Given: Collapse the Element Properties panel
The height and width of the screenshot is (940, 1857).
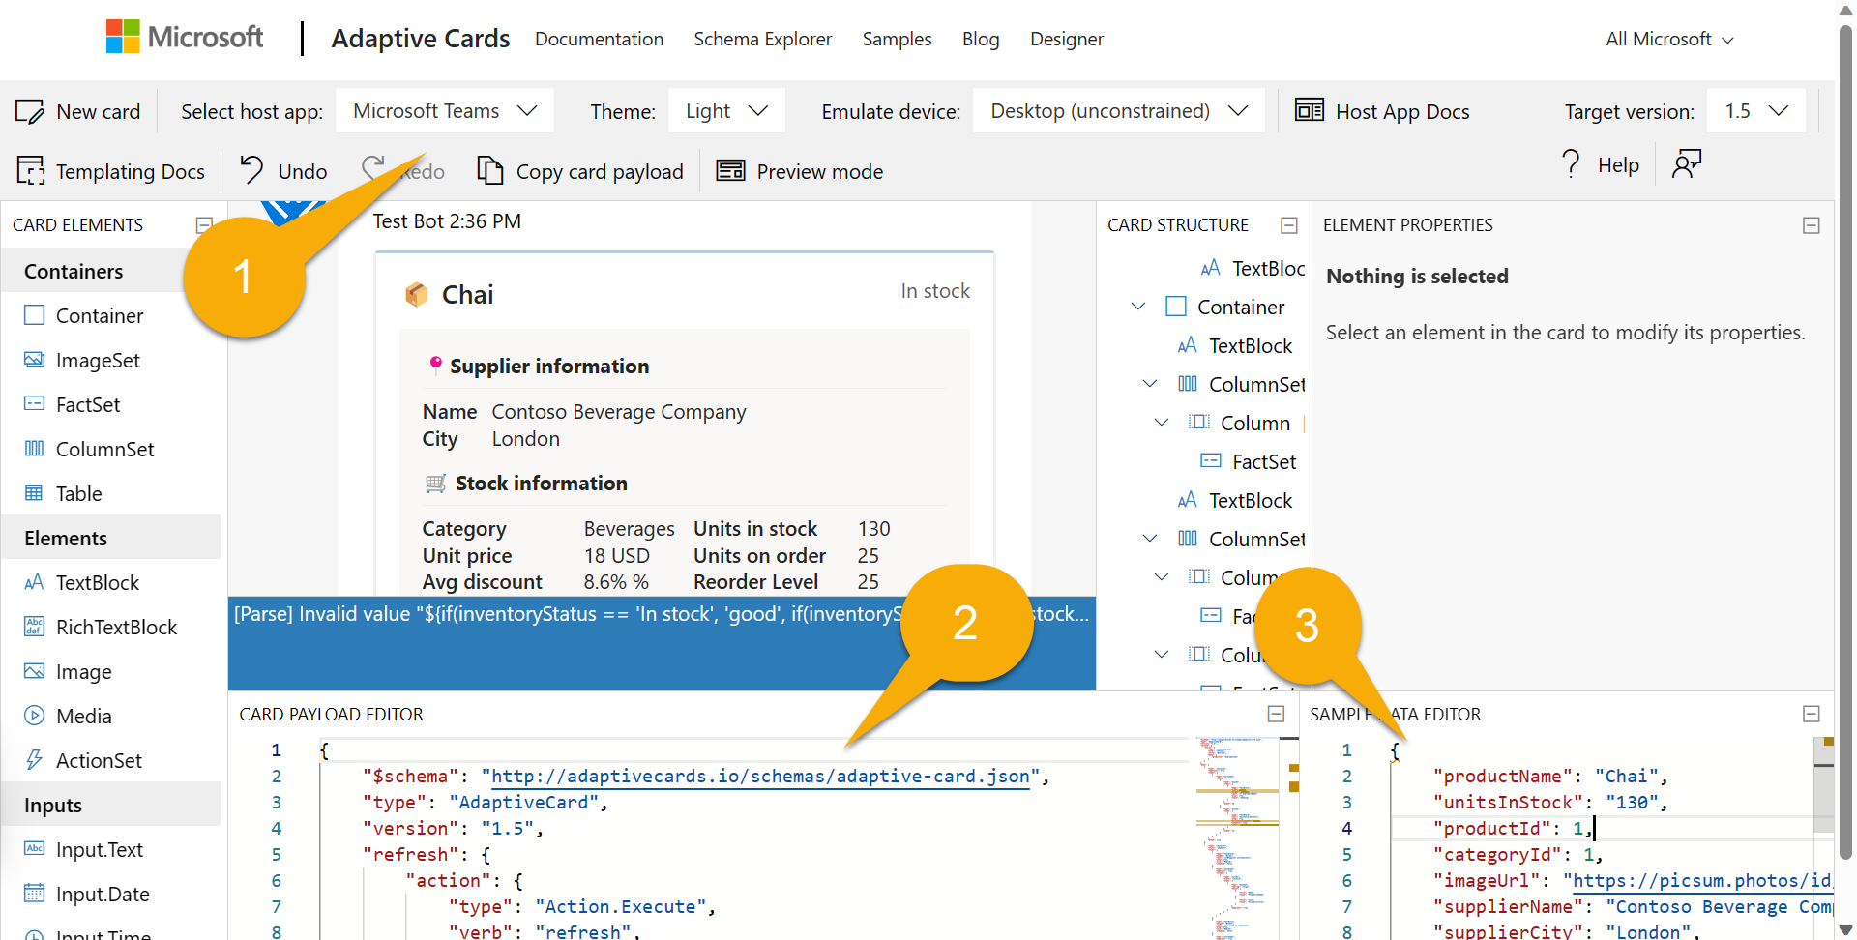Looking at the screenshot, I should point(1812,225).
